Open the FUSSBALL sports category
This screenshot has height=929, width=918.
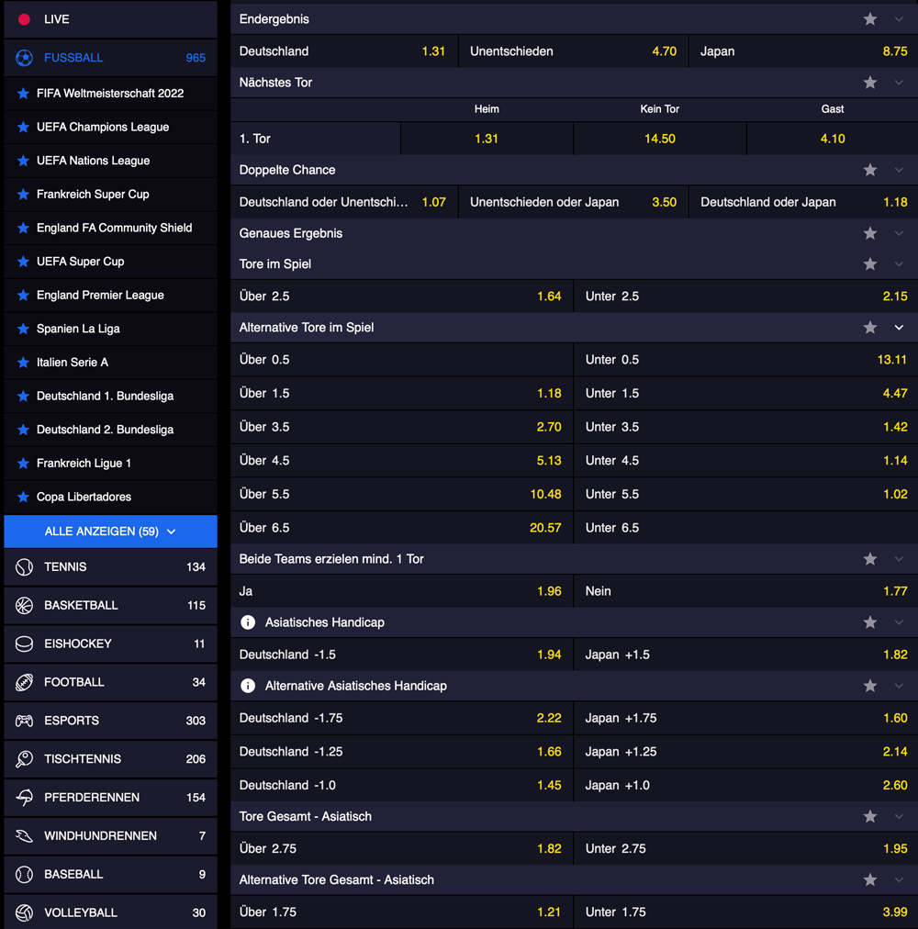tap(73, 58)
